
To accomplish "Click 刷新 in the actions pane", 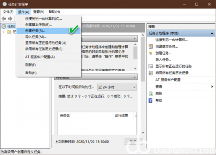I will (x=159, y=94).
